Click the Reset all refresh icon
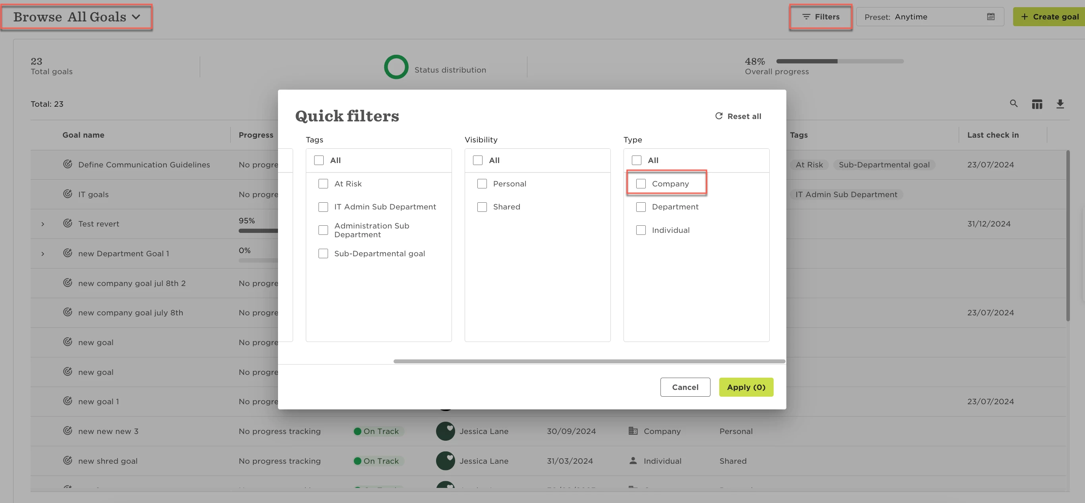This screenshot has width=1085, height=503. pyautogui.click(x=718, y=116)
